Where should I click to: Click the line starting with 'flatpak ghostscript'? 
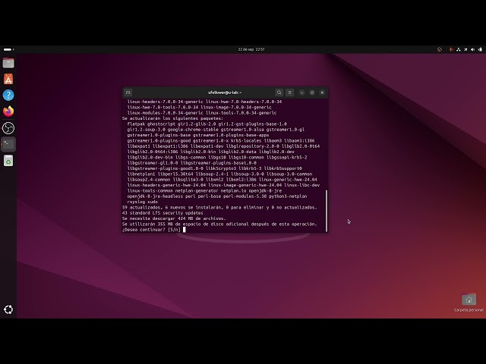[x=207, y=124]
